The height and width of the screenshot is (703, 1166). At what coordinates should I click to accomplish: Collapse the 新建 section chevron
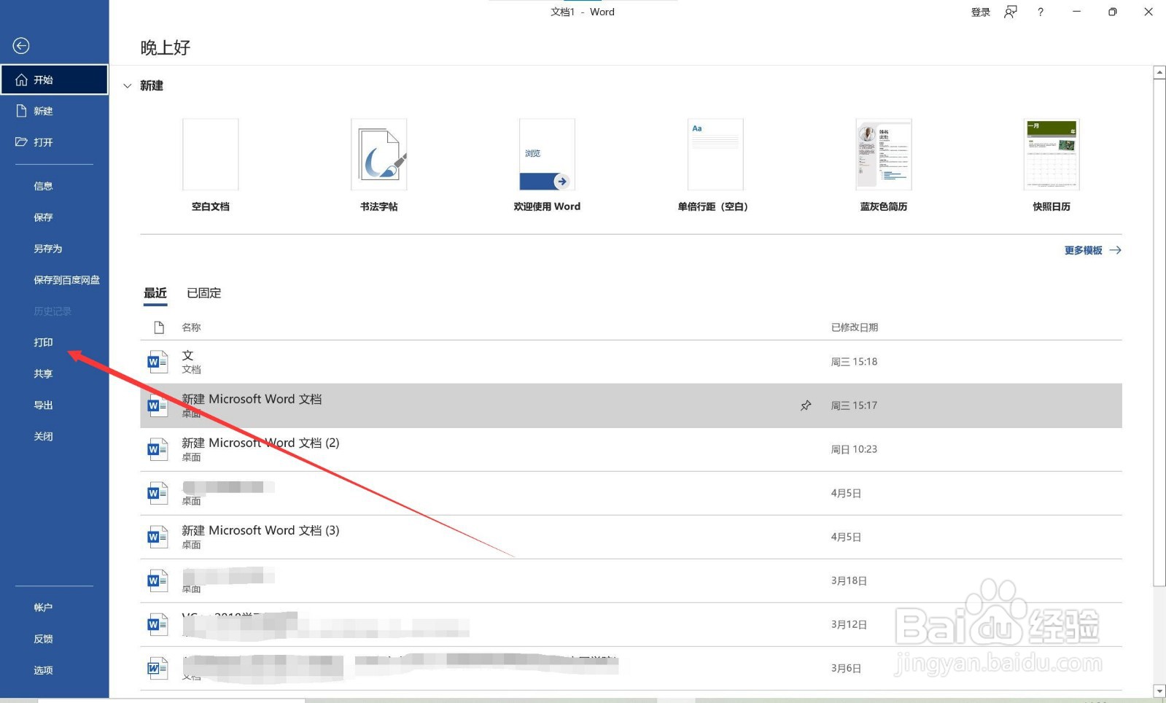pos(128,86)
